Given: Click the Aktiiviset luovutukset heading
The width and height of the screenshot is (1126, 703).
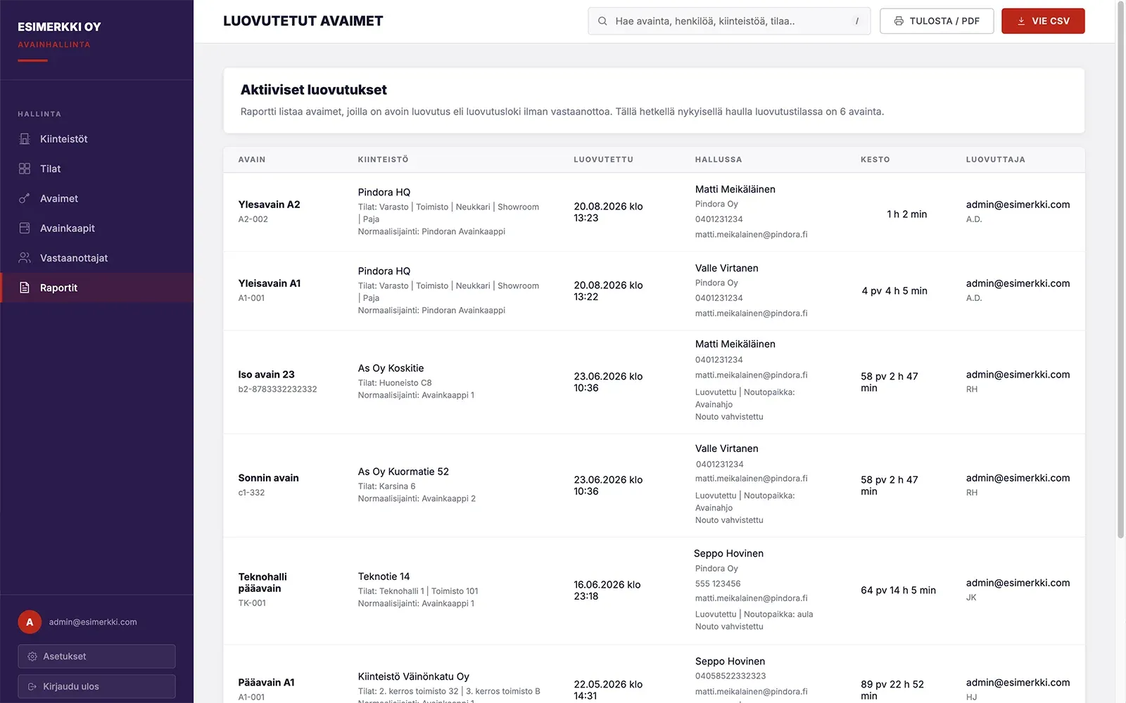Looking at the screenshot, I should tap(314, 90).
